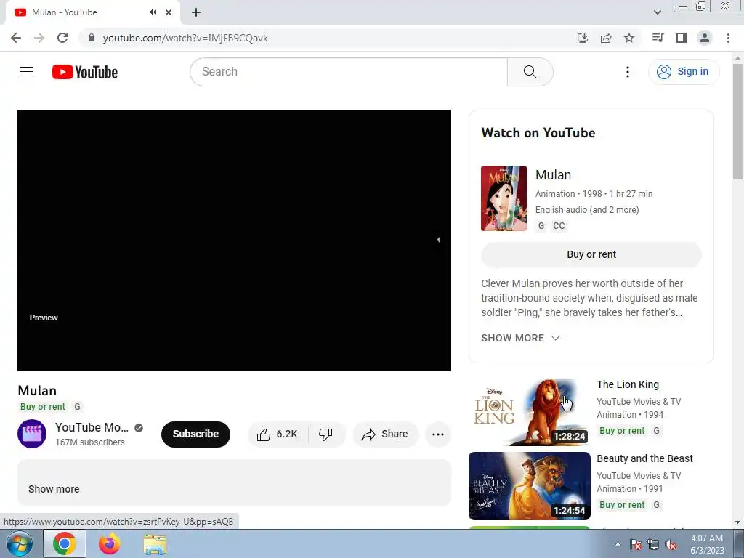Share this page via share icon

(606, 38)
